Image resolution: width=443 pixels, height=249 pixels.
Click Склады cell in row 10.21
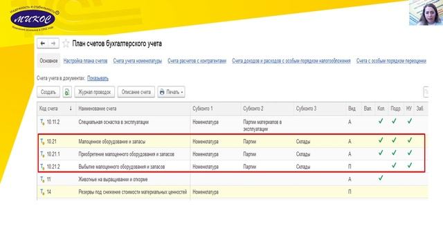[303, 142]
